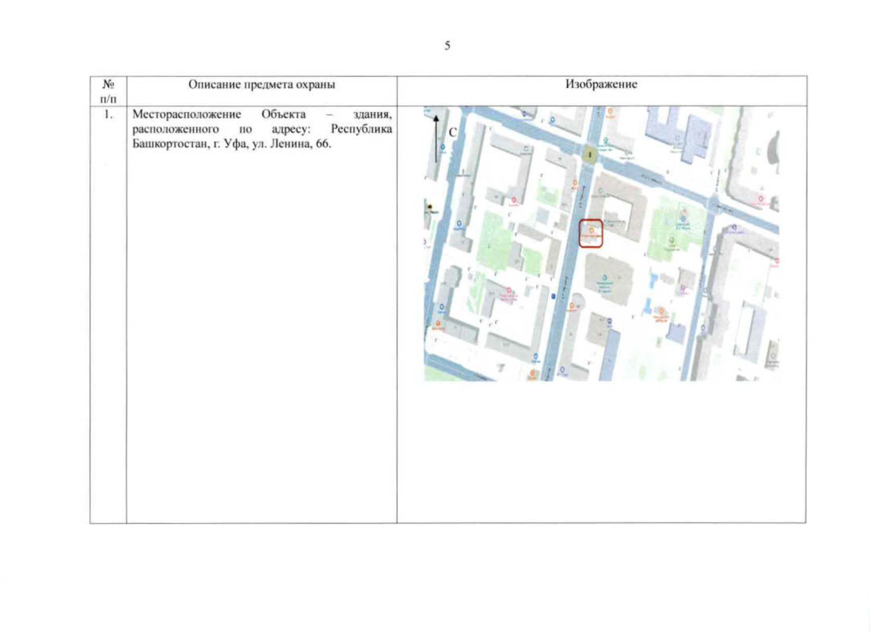Viewport: 870px width, 633px height.
Task: Click the red-outlined square marker on the map
Action: [x=590, y=233]
